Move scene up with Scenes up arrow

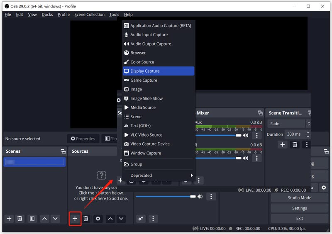click(x=44, y=219)
